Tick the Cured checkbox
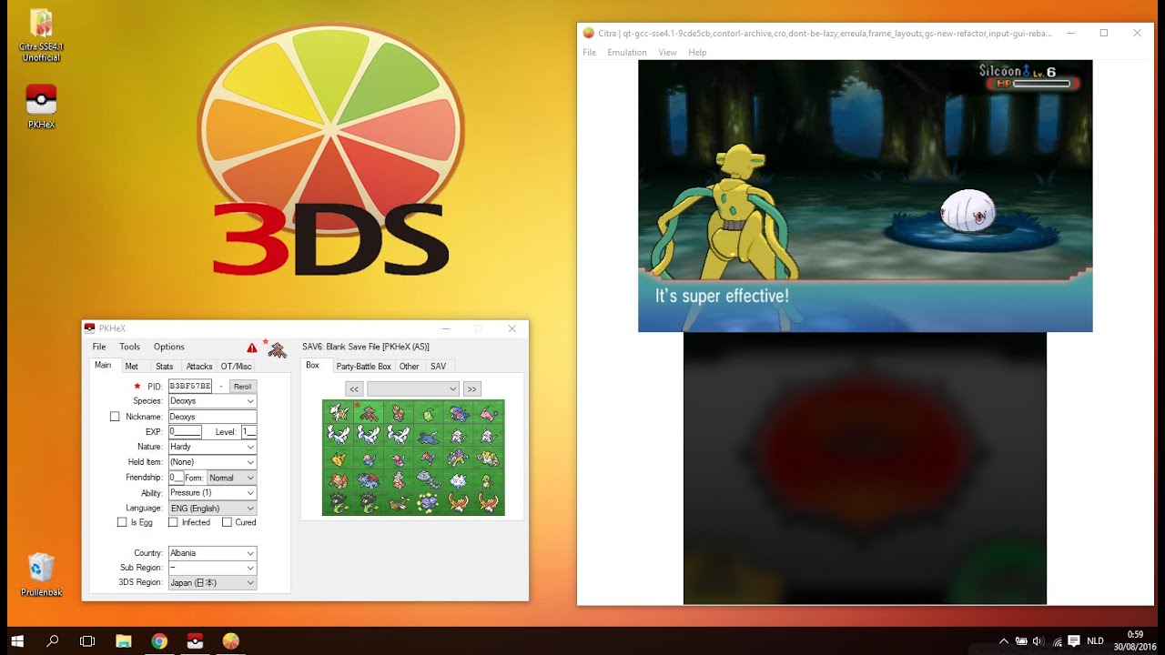 click(x=227, y=522)
